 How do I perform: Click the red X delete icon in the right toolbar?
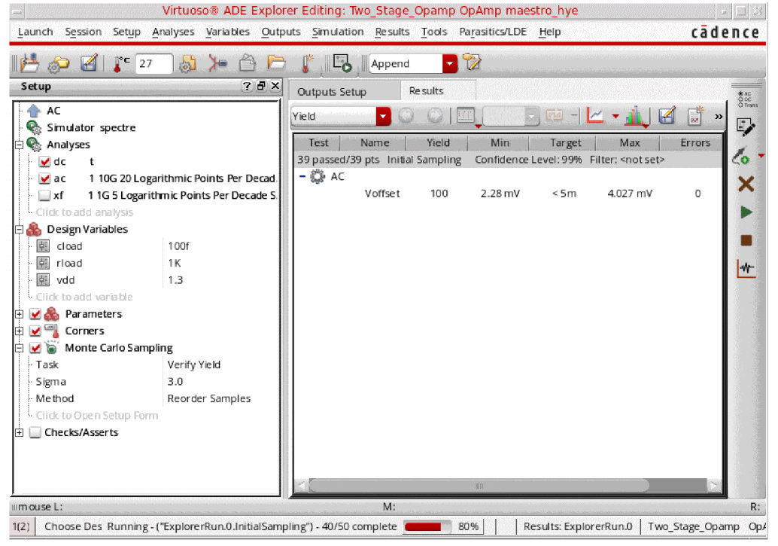pos(746,184)
